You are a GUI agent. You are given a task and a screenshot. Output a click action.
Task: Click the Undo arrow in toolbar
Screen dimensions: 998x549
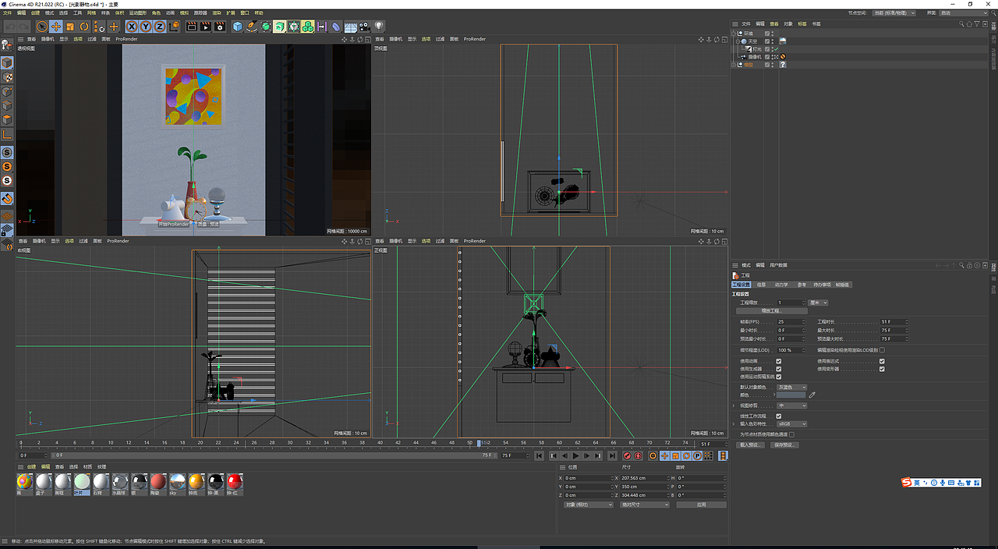pyautogui.click(x=10, y=27)
